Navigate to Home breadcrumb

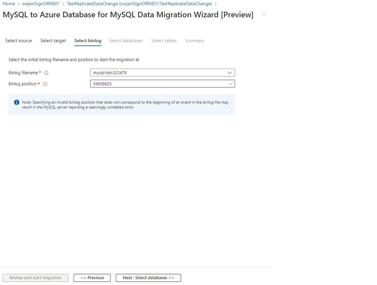(9, 4)
